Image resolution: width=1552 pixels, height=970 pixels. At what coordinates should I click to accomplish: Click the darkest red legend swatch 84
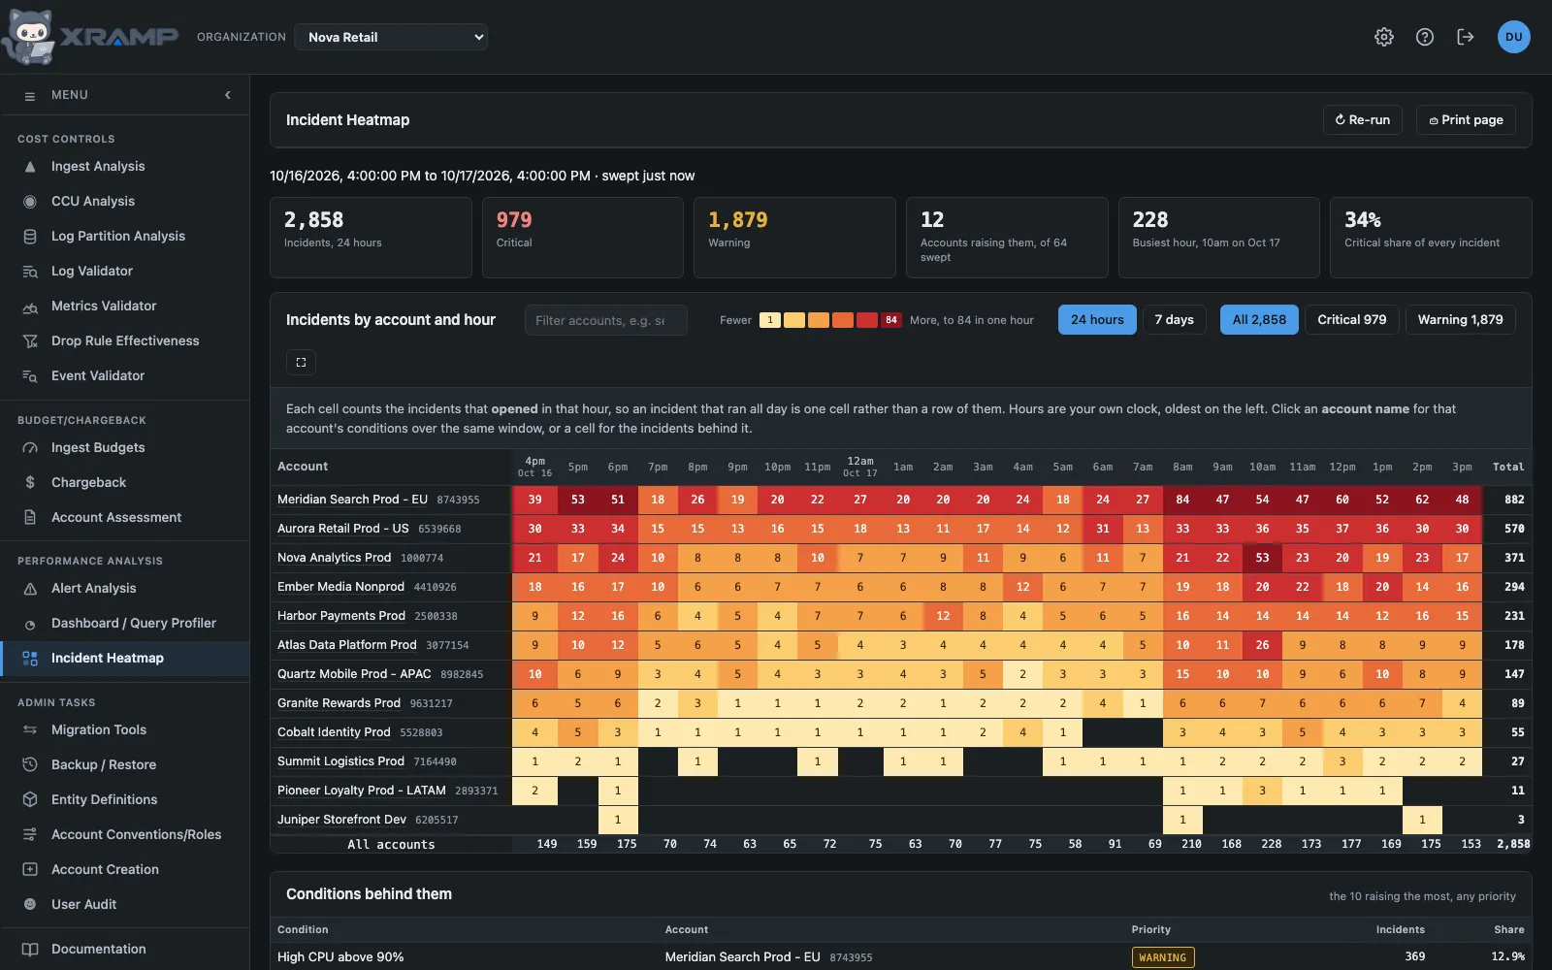coord(891,320)
